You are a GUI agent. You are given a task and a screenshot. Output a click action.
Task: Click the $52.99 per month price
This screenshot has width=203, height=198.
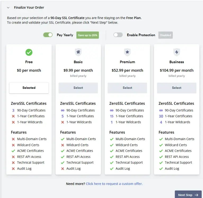point(127,70)
